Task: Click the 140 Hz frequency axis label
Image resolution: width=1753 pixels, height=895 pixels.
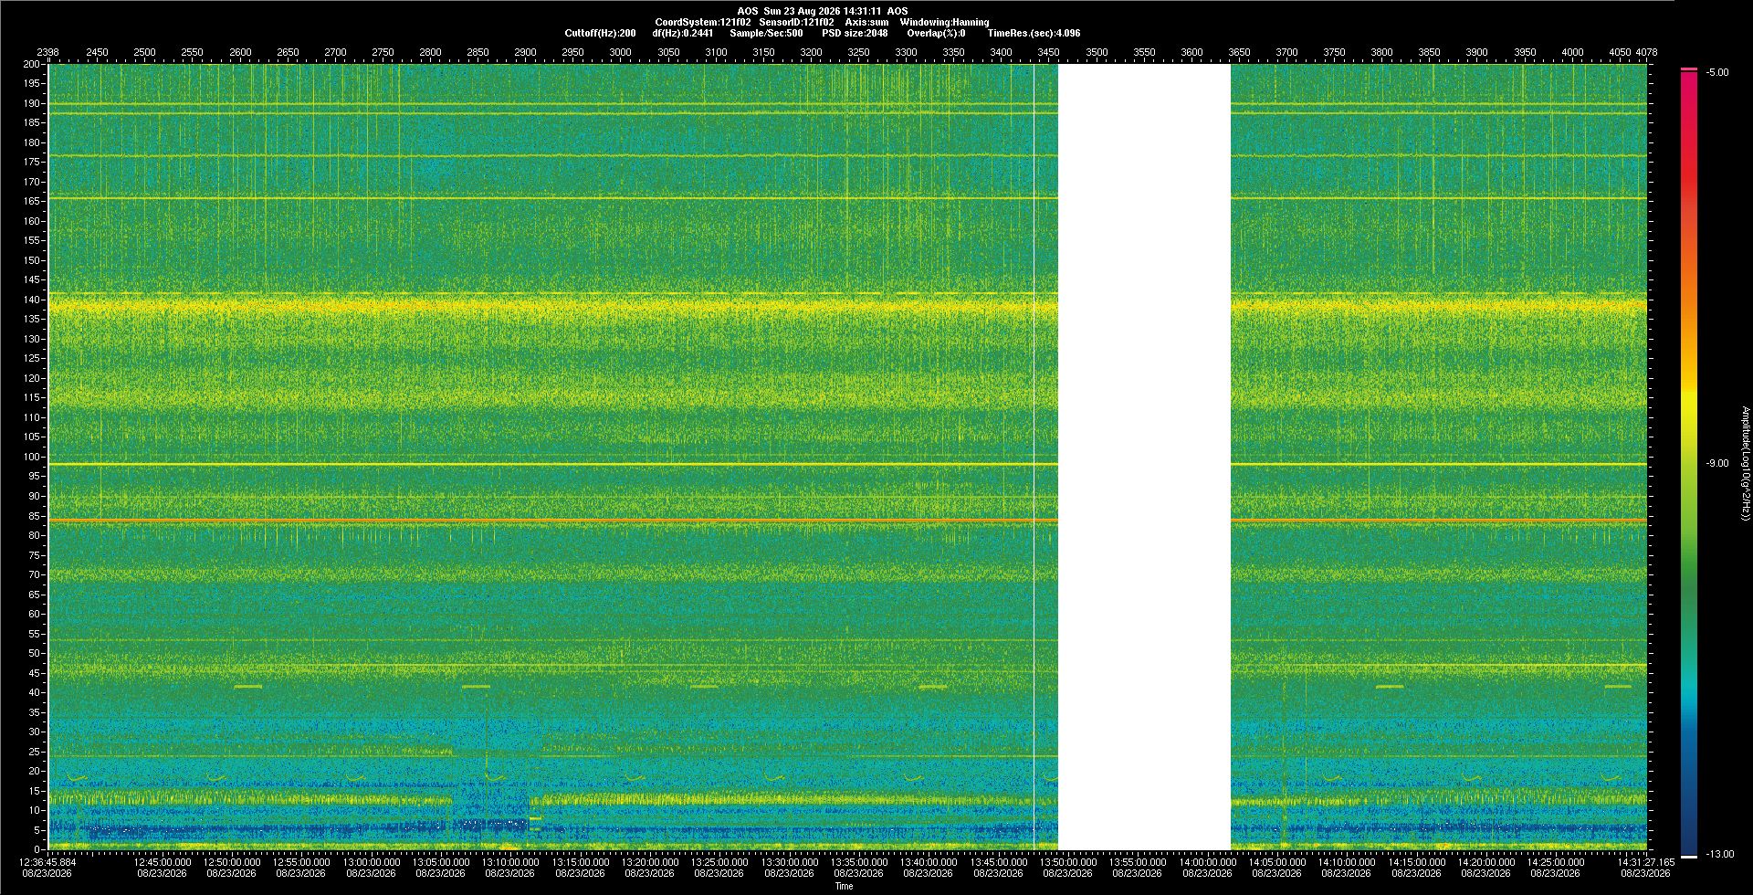Action: click(x=32, y=300)
